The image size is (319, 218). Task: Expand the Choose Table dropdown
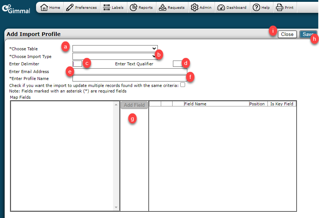(x=115, y=48)
